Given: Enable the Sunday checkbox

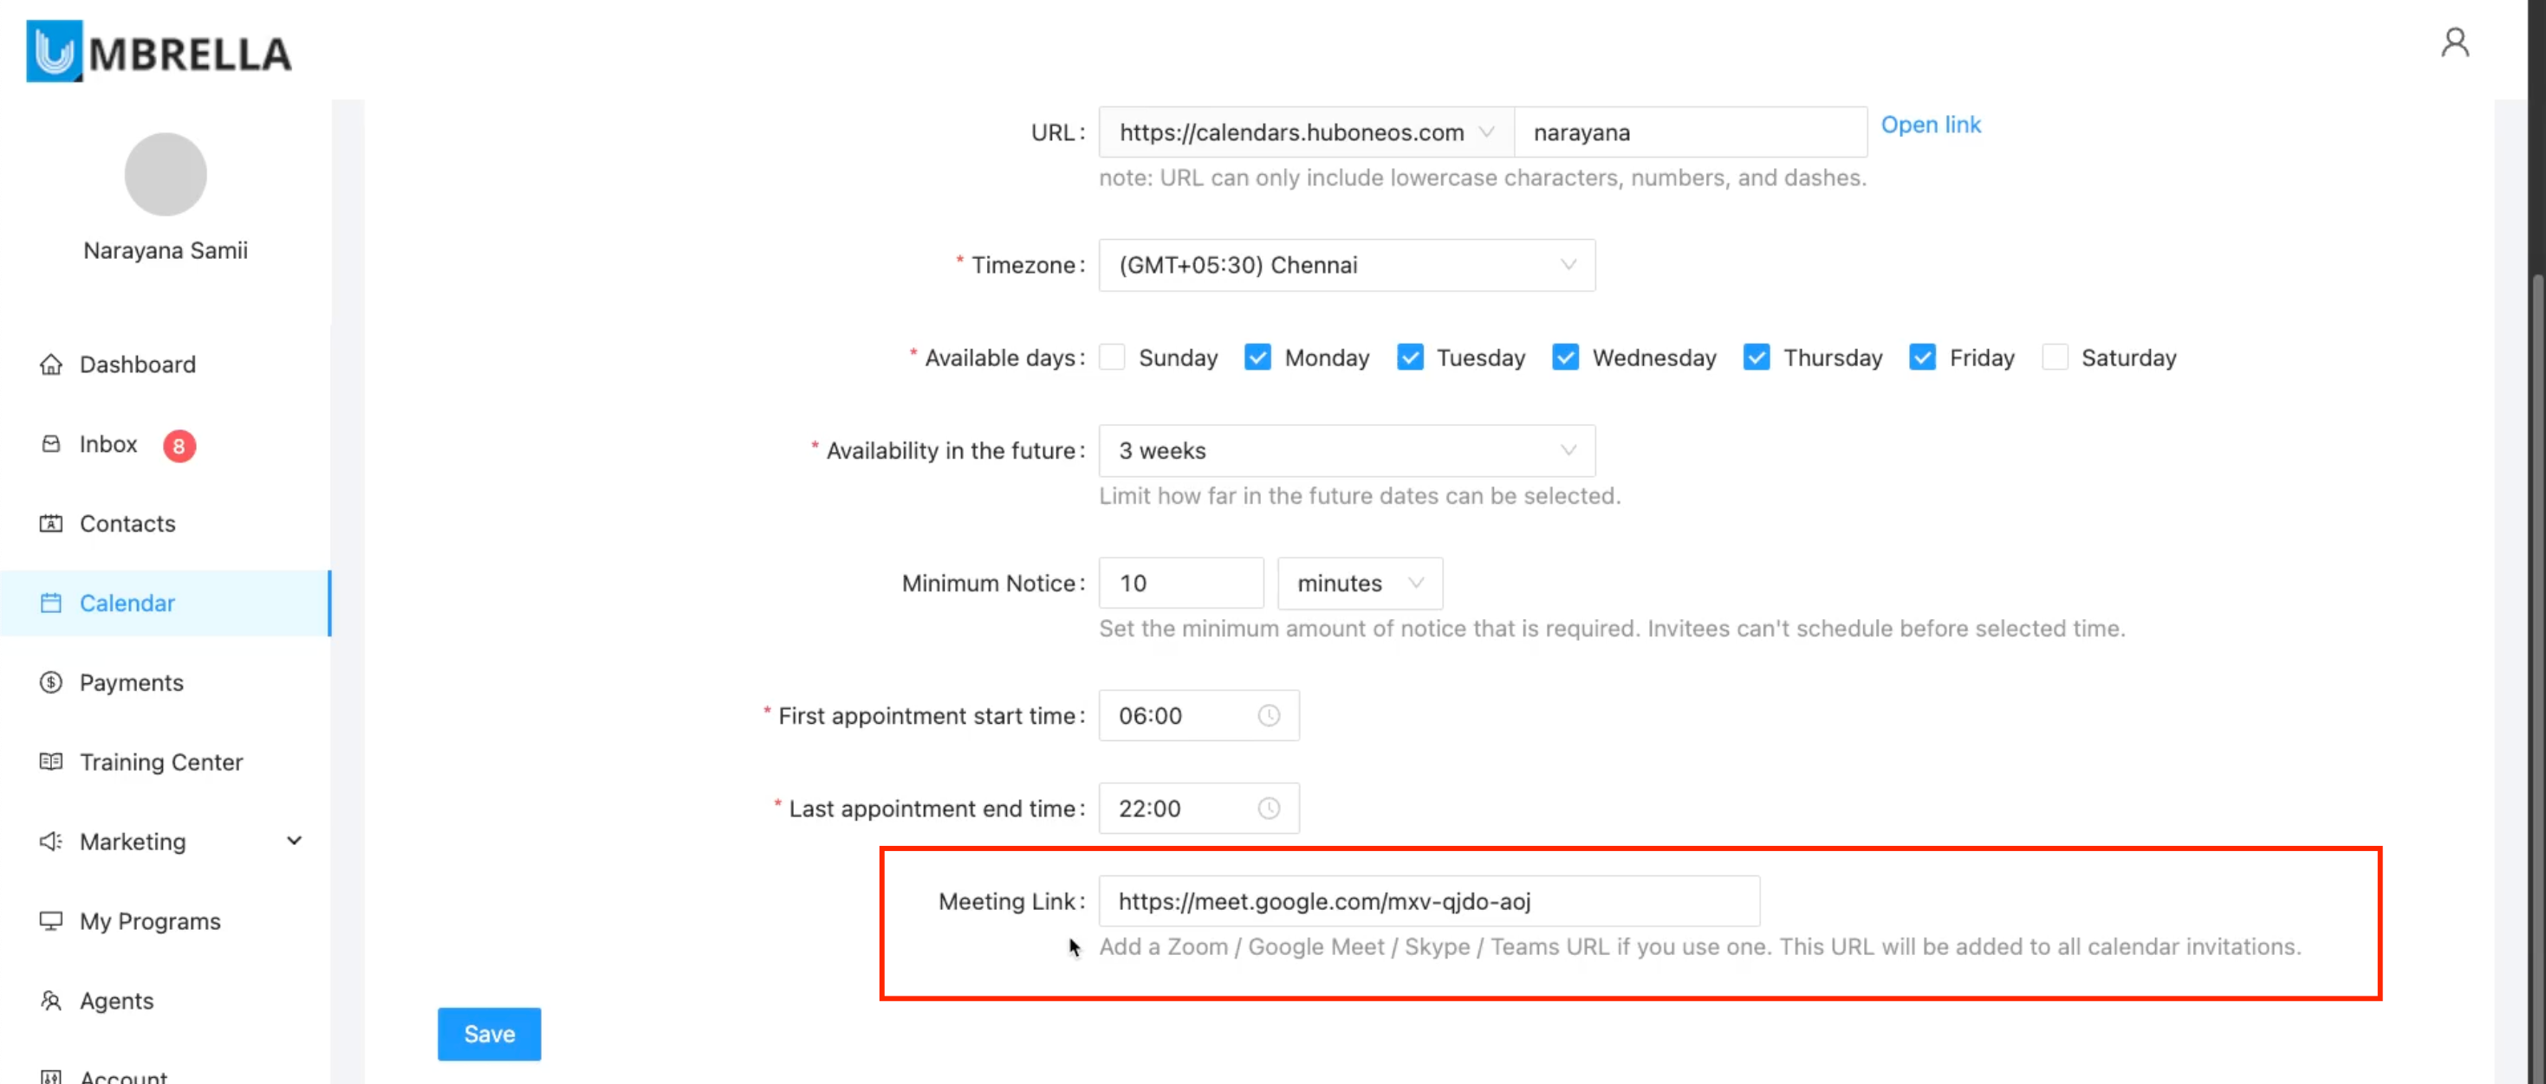Looking at the screenshot, I should tap(1112, 358).
